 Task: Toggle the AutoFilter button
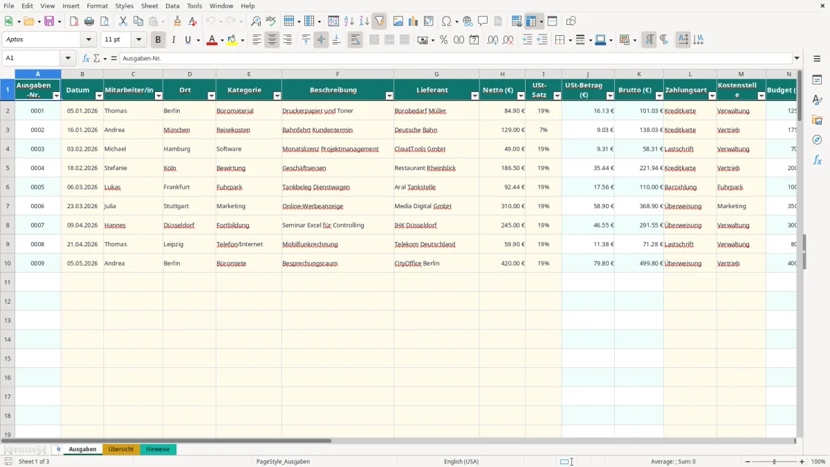point(380,21)
